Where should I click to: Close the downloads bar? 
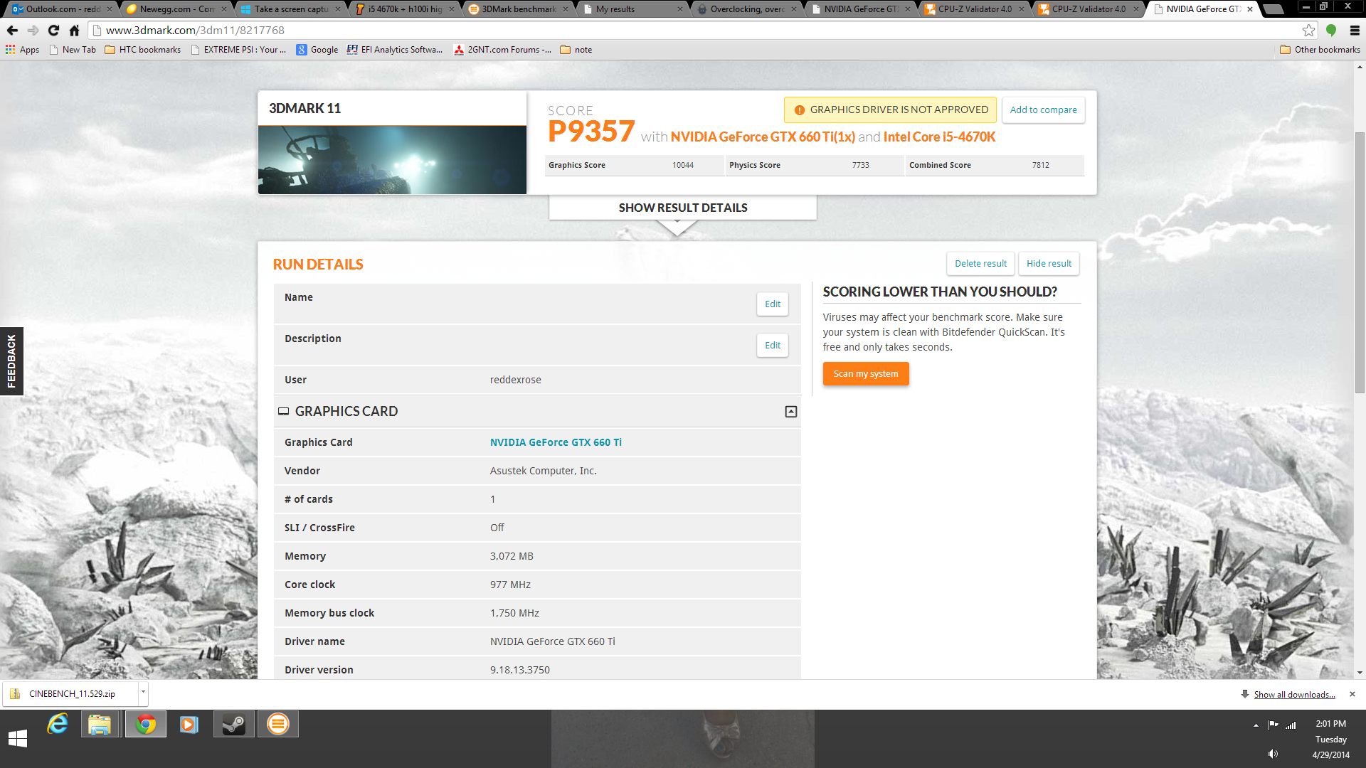pos(1352,694)
